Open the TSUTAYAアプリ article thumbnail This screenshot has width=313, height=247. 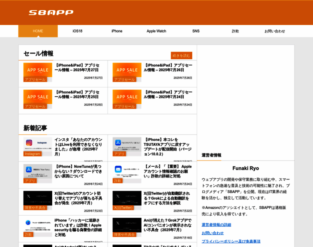tap(127, 144)
